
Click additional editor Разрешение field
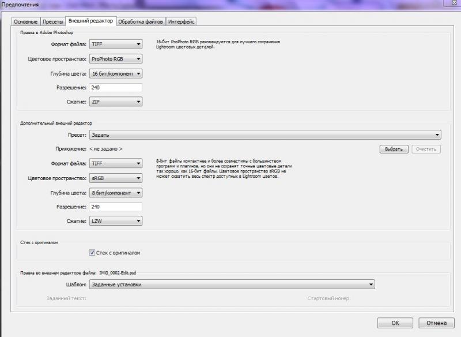click(x=116, y=207)
